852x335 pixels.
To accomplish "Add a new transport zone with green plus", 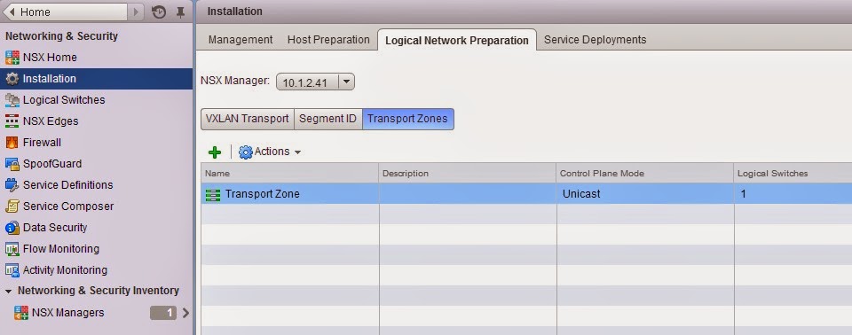I will coord(215,152).
